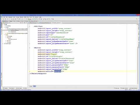This screenshot has height=105, width=140.
Task: Select the manifests folder in tree
Action: pos(8,26)
